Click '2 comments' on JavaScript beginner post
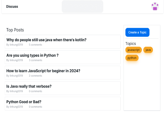165x130 pixels. [36, 76]
